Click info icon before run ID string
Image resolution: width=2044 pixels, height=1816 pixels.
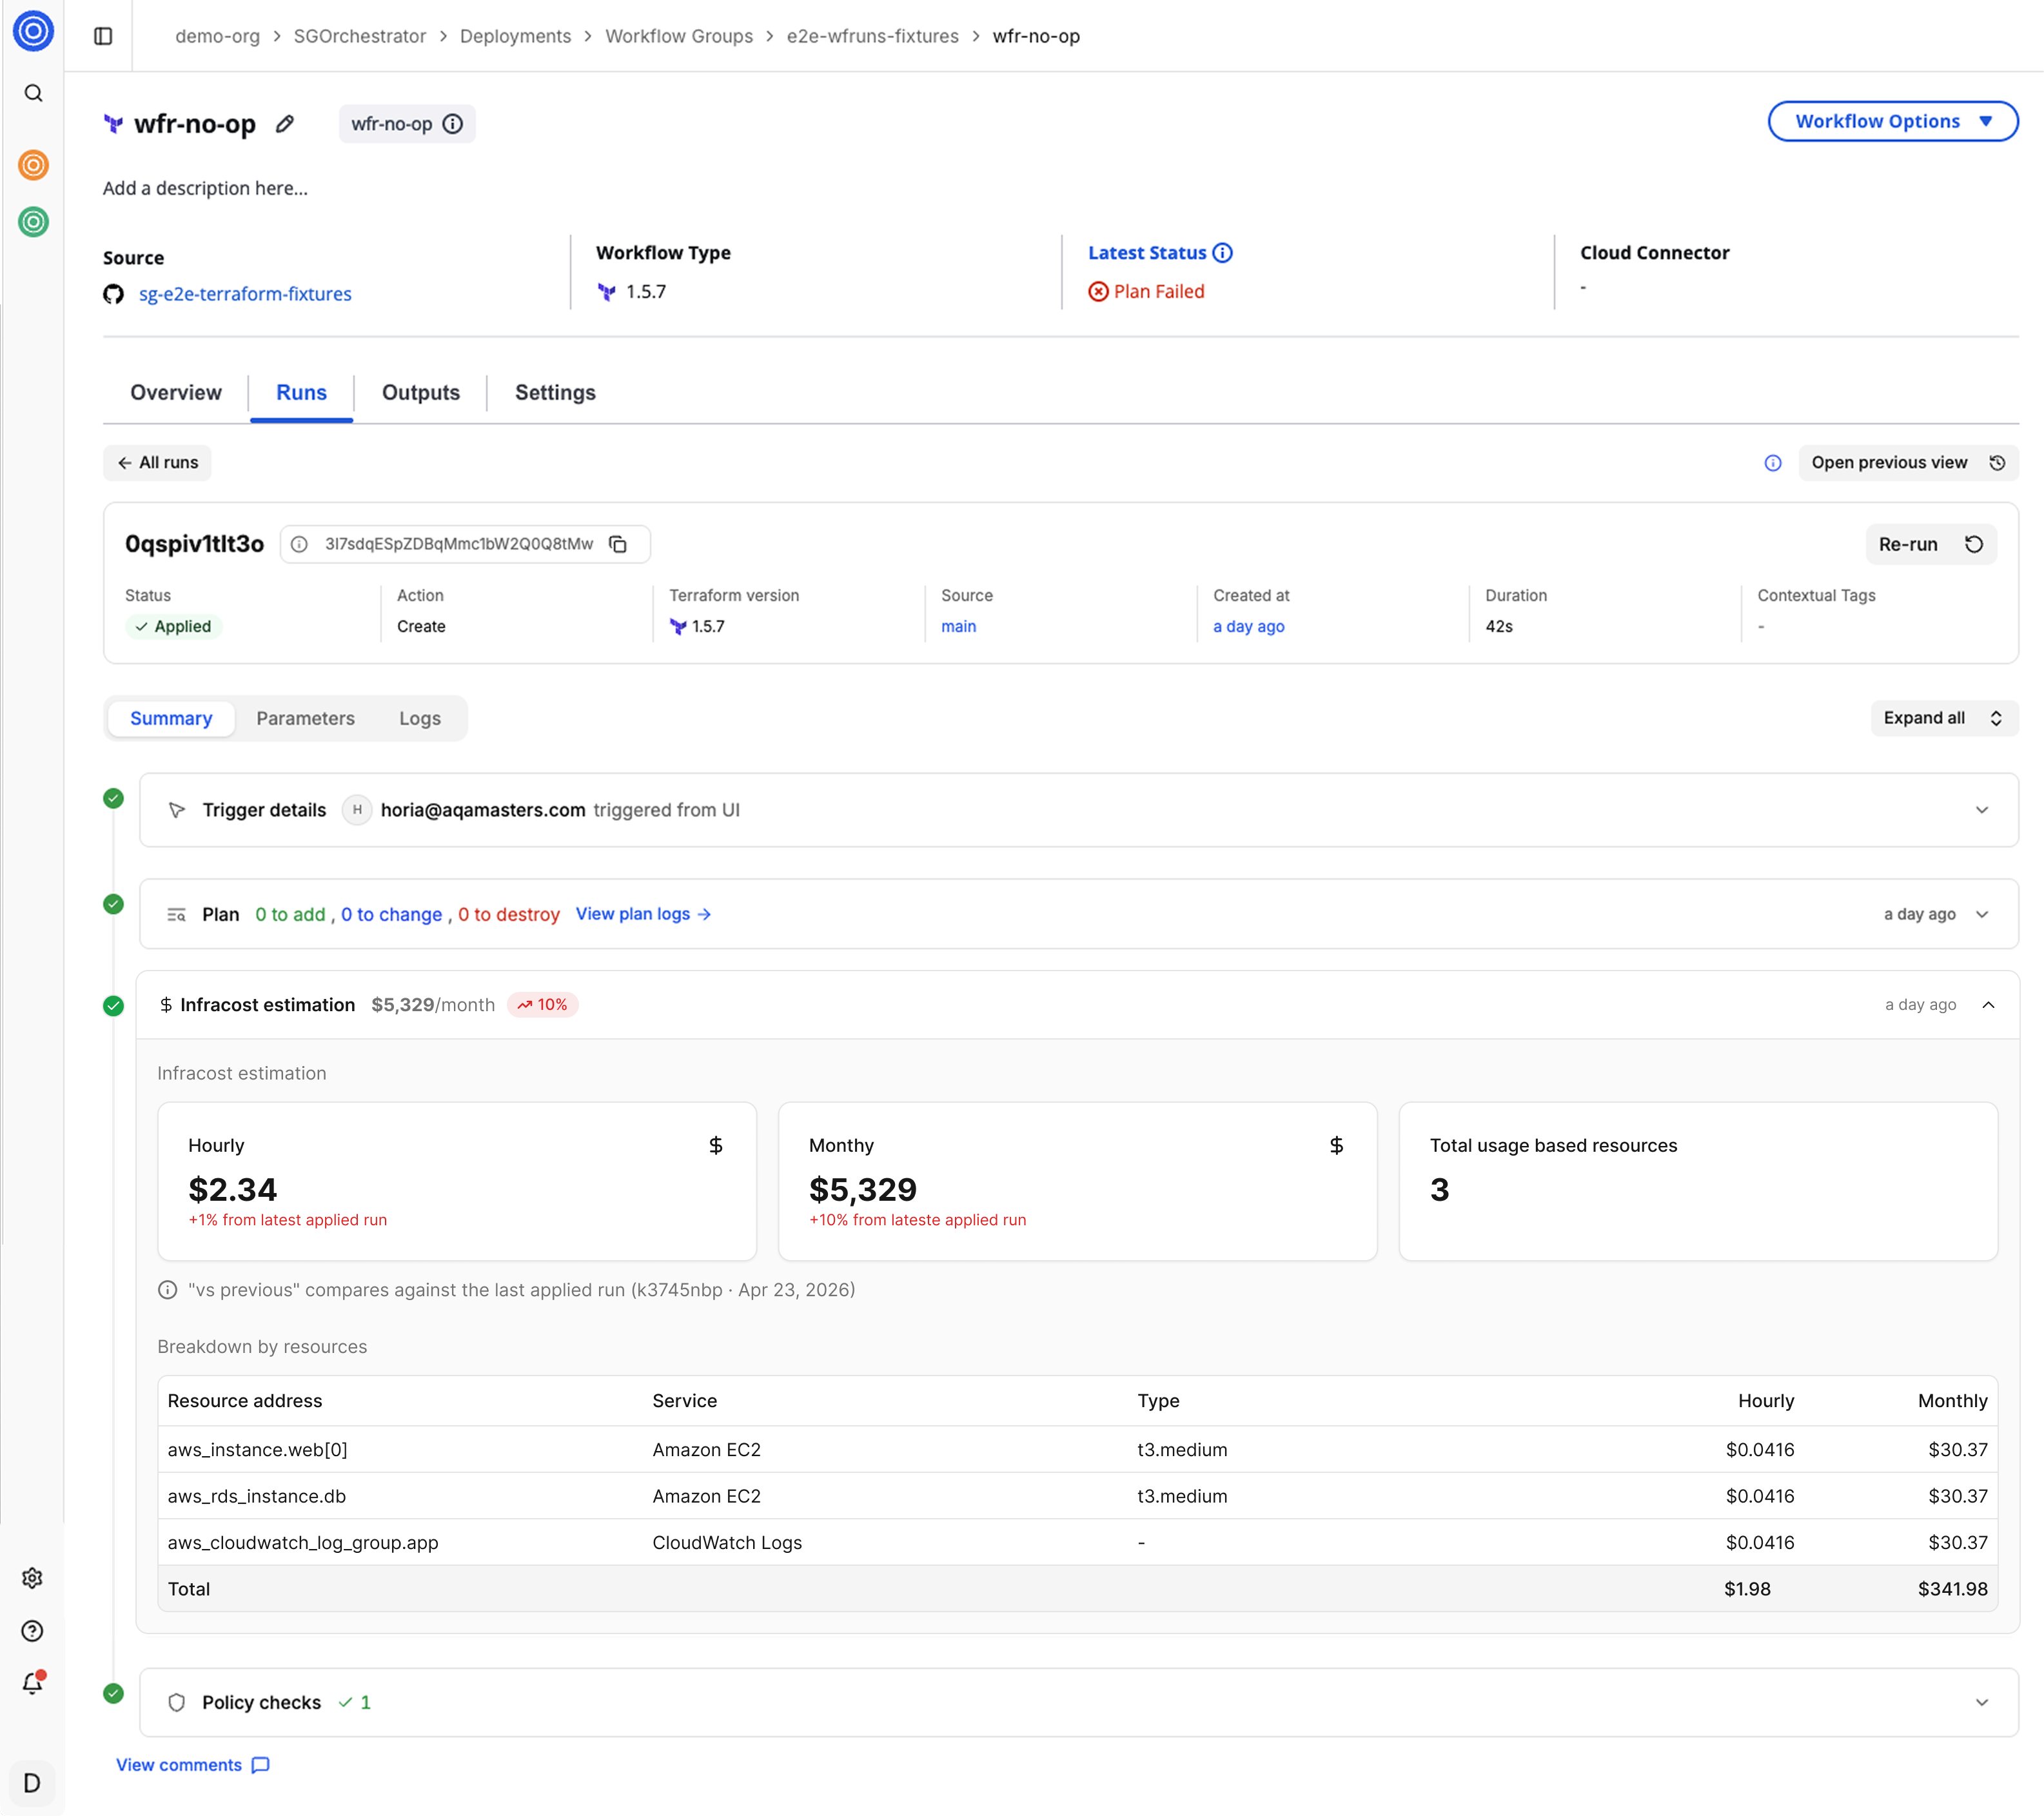coord(299,544)
